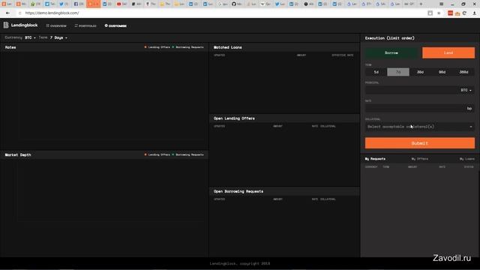Toggle Borrowing Requests legend in Rates chart
This screenshot has width=480, height=270.
[187, 47]
